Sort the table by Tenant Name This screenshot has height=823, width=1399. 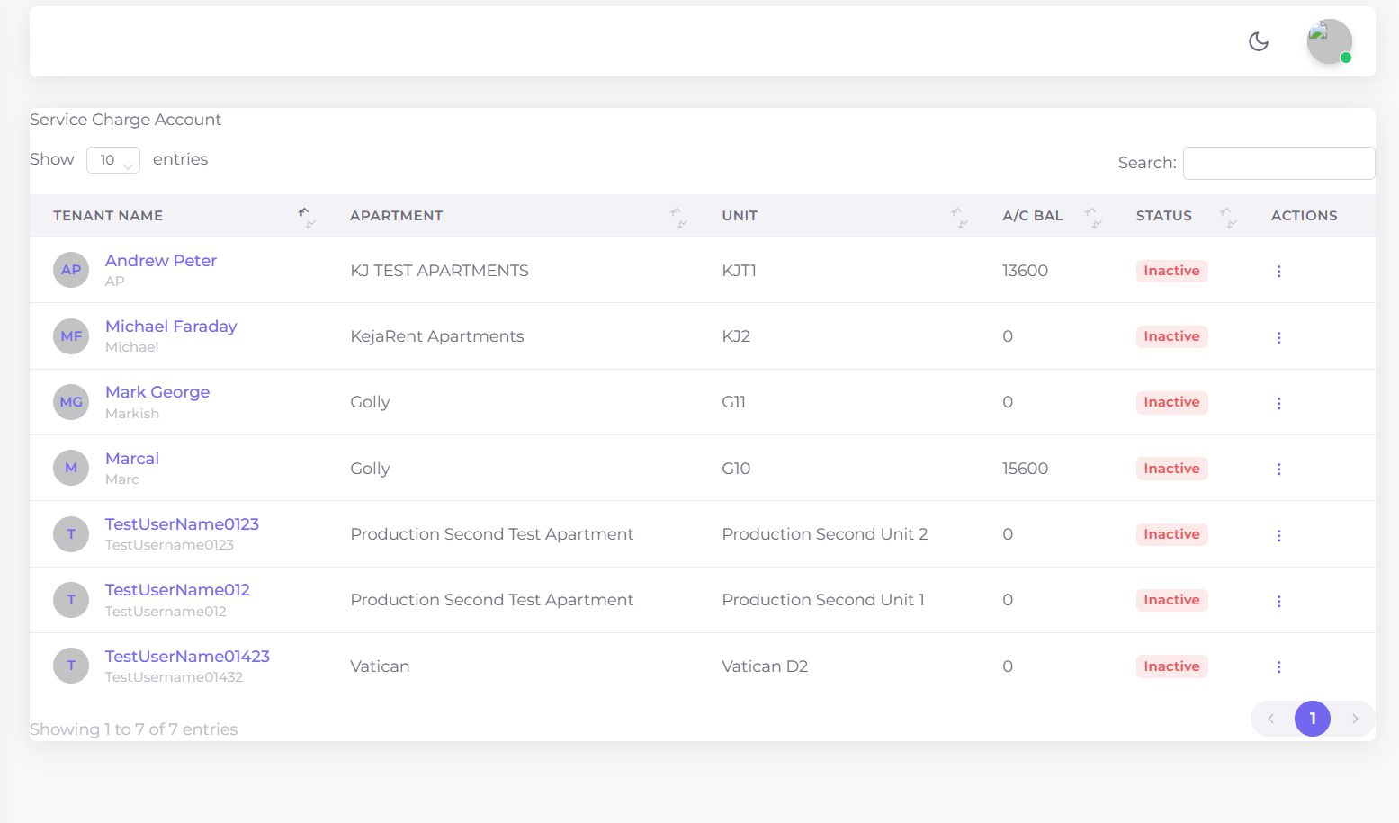coord(306,216)
